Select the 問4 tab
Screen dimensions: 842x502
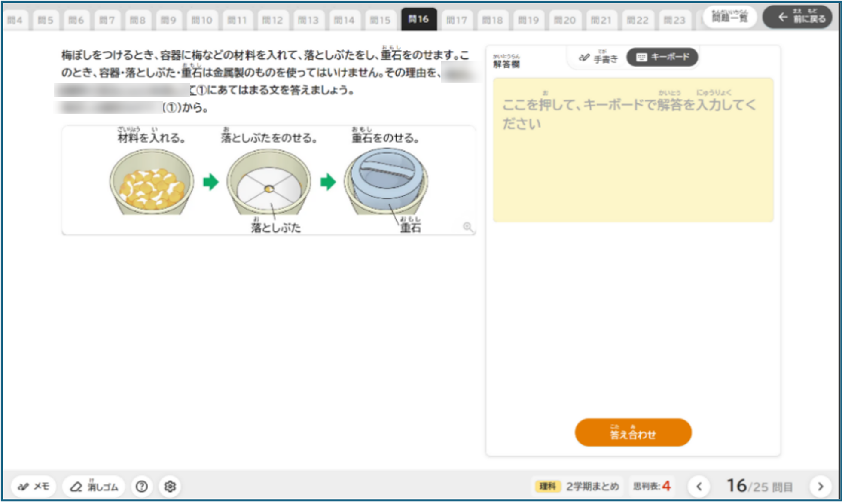click(x=15, y=20)
